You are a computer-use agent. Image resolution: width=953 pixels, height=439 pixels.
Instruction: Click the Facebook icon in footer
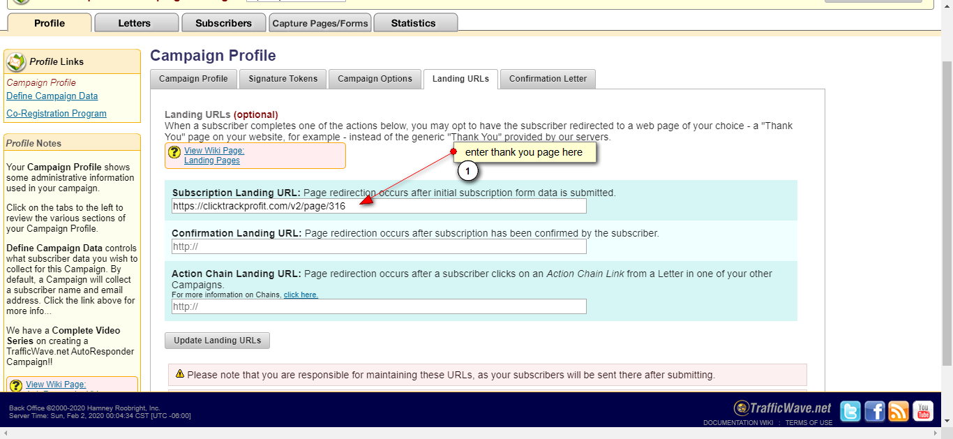(x=875, y=412)
